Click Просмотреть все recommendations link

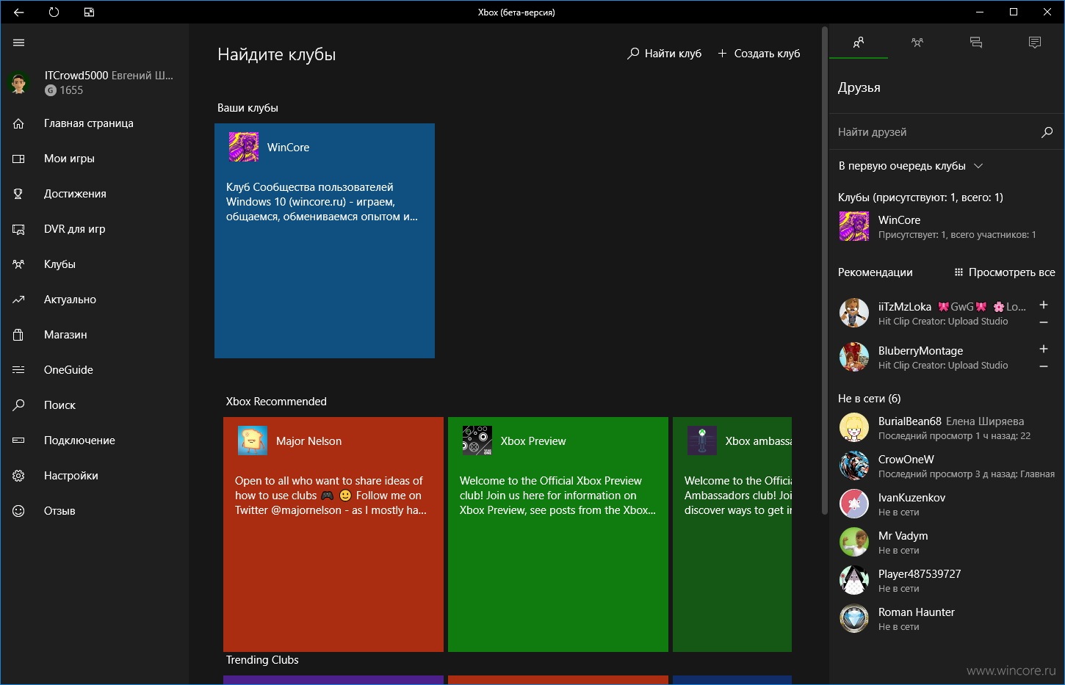point(1005,272)
